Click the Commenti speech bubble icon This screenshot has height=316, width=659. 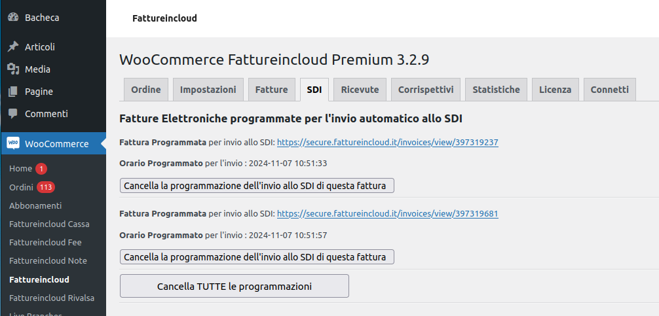point(13,113)
